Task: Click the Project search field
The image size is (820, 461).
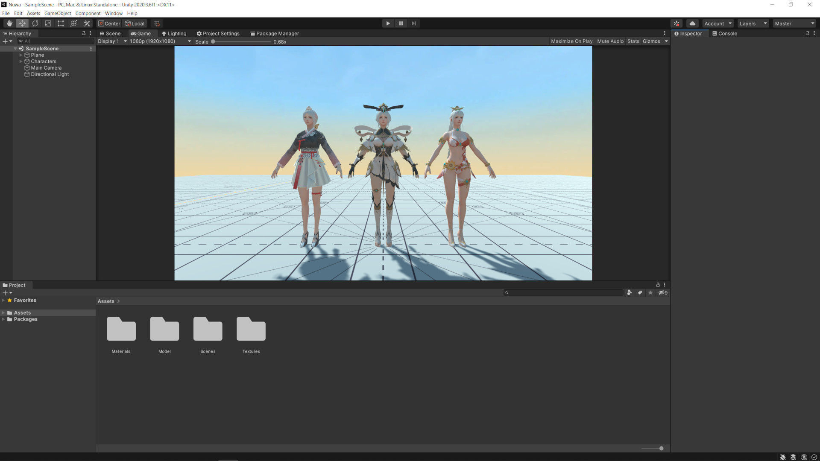Action: coord(563,293)
